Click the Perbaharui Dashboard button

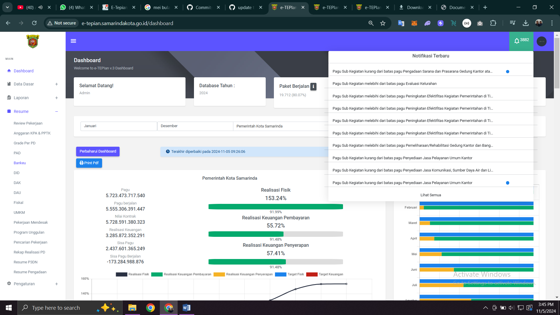[x=98, y=151]
